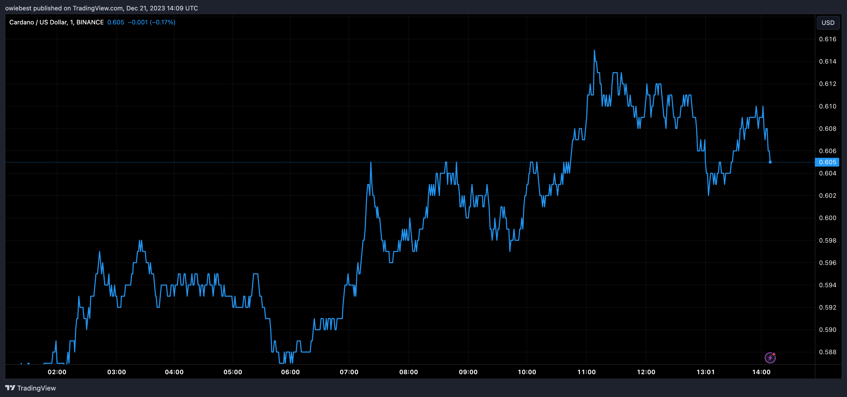Click the 08:00 time axis label
Screen dimensions: 847x397
[x=408, y=372]
